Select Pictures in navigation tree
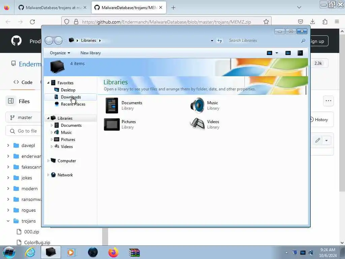The height and width of the screenshot is (259, 345). pyautogui.click(x=68, y=139)
